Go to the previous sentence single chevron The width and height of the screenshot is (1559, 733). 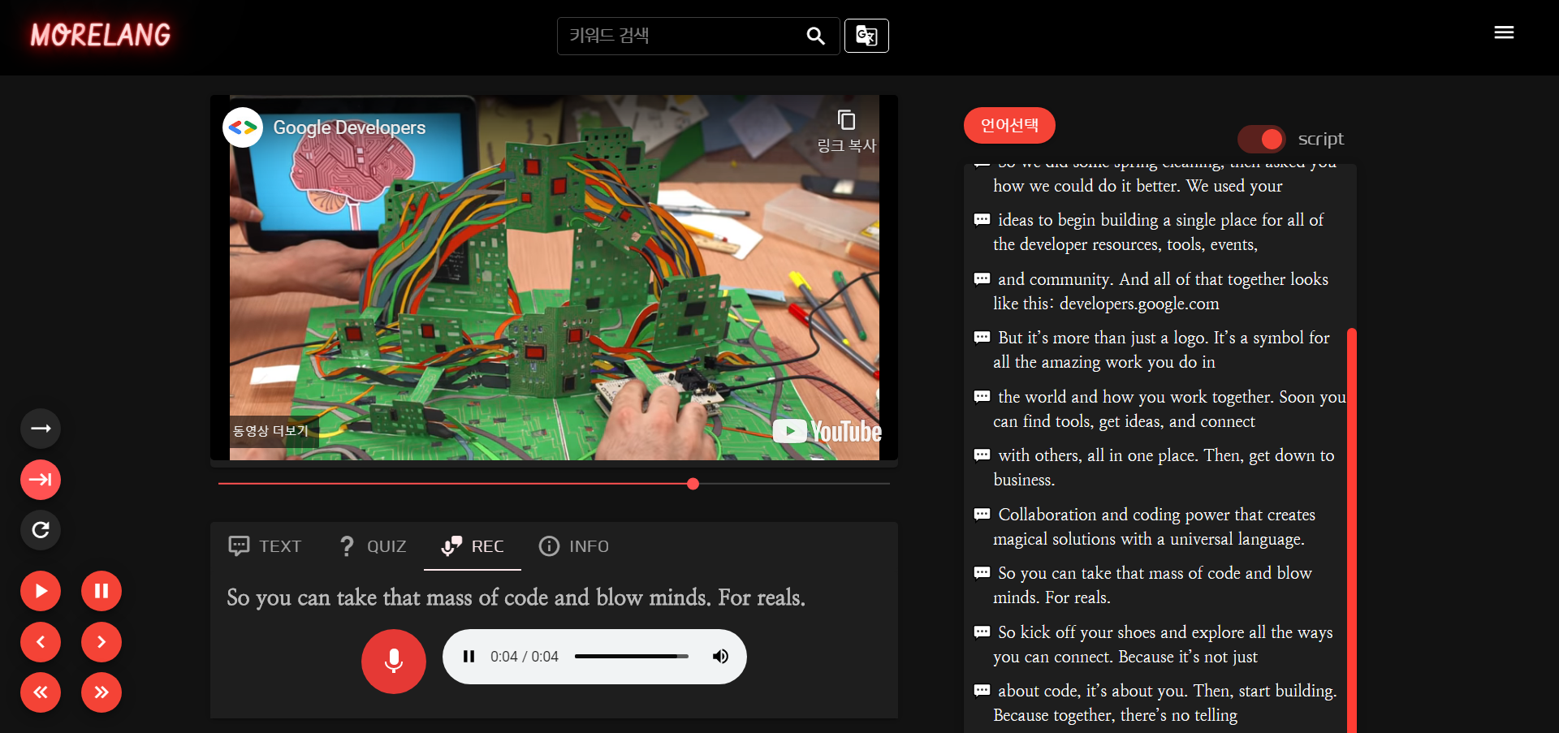tap(41, 642)
